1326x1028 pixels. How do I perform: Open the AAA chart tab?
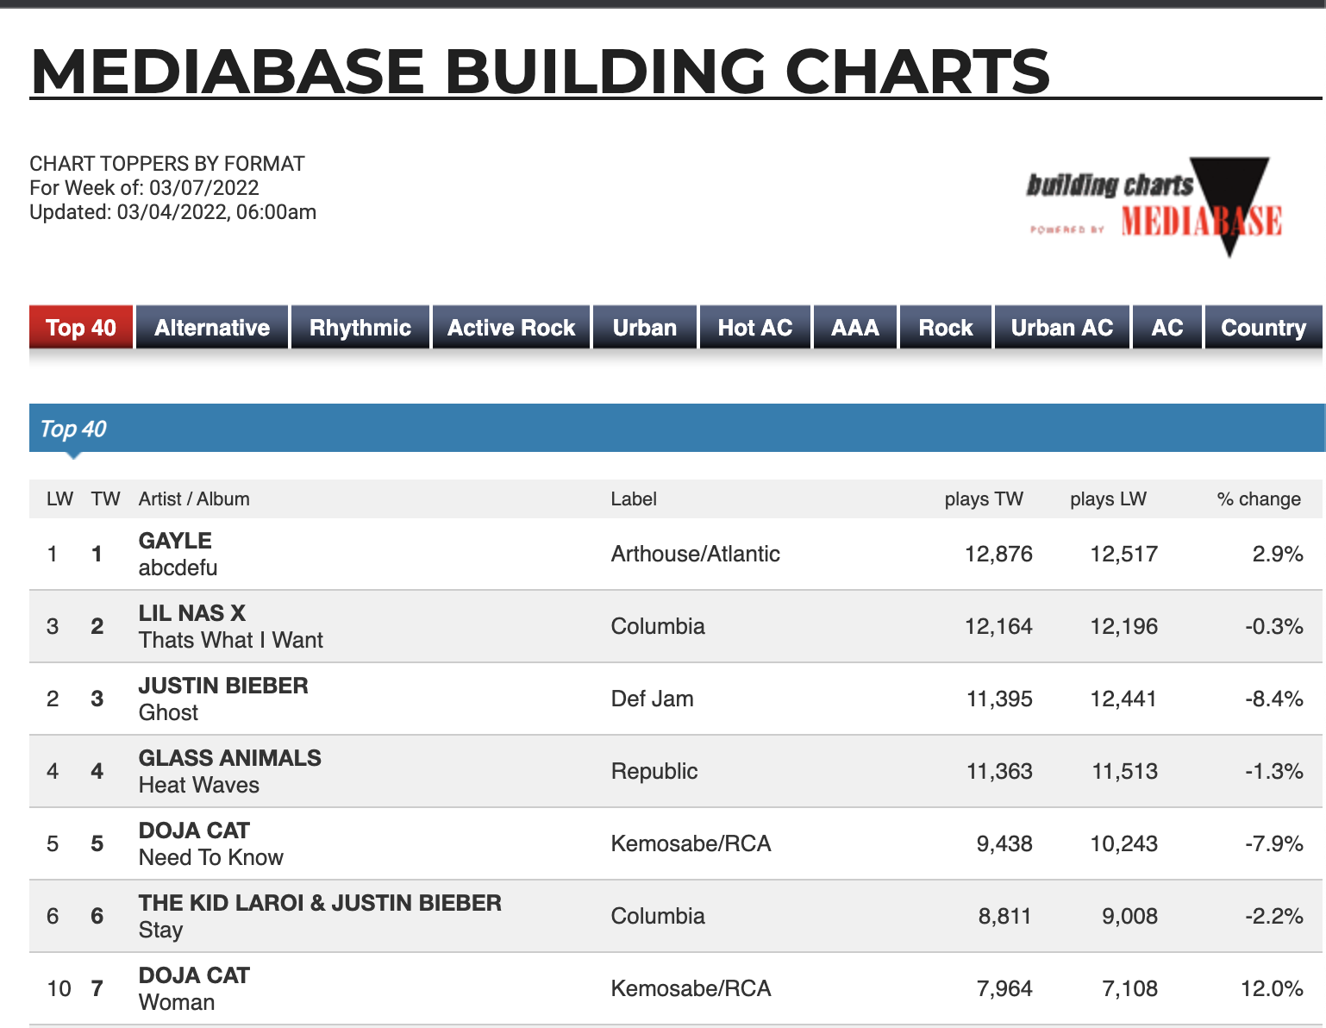click(855, 327)
